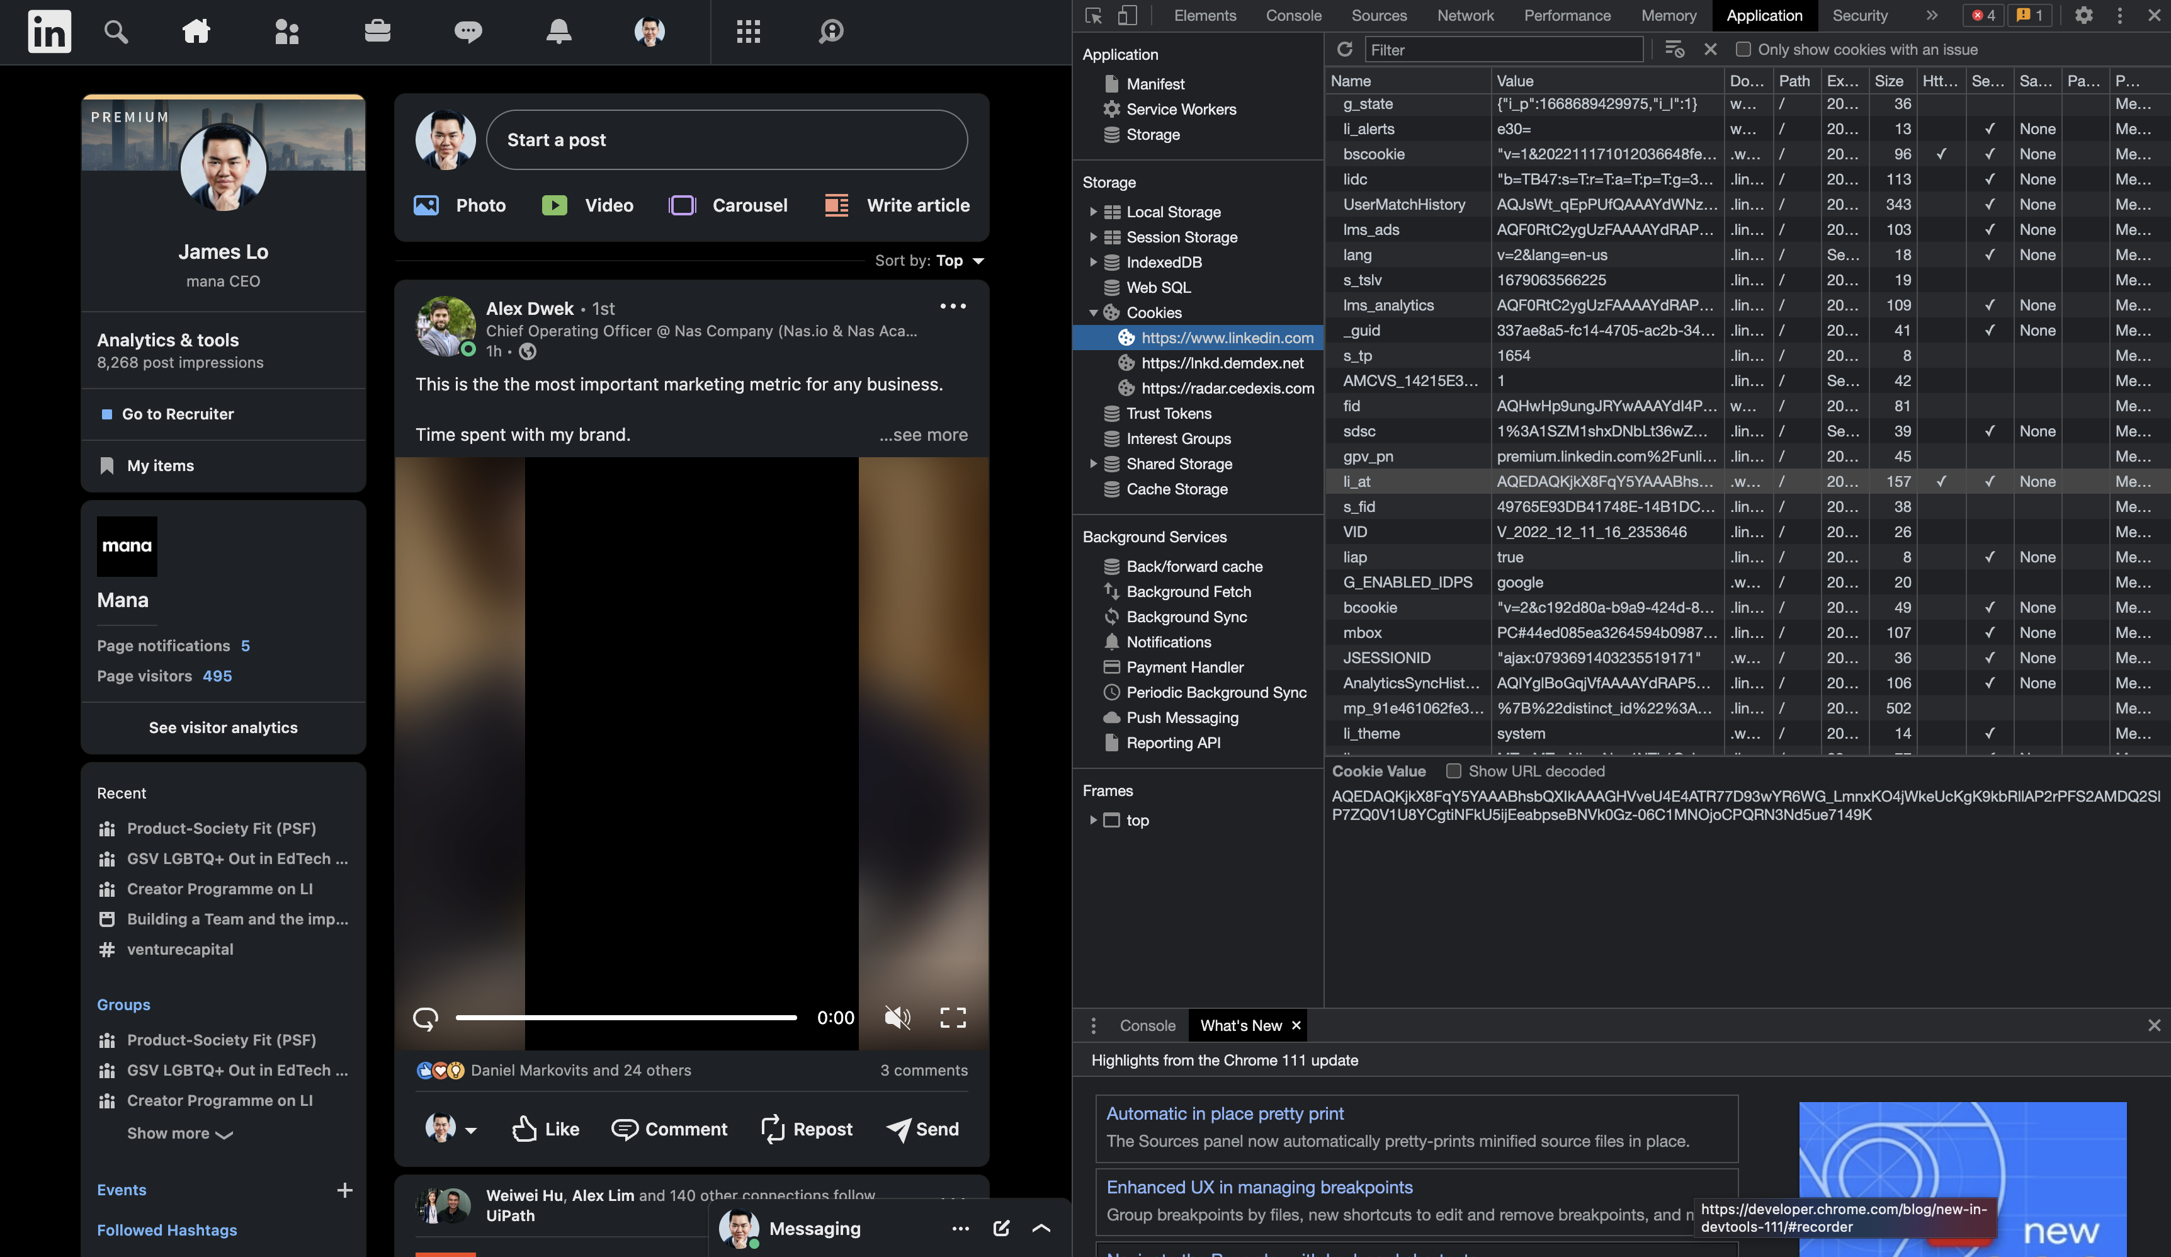
Task: Go to Home feed icon
Action: coord(196,32)
